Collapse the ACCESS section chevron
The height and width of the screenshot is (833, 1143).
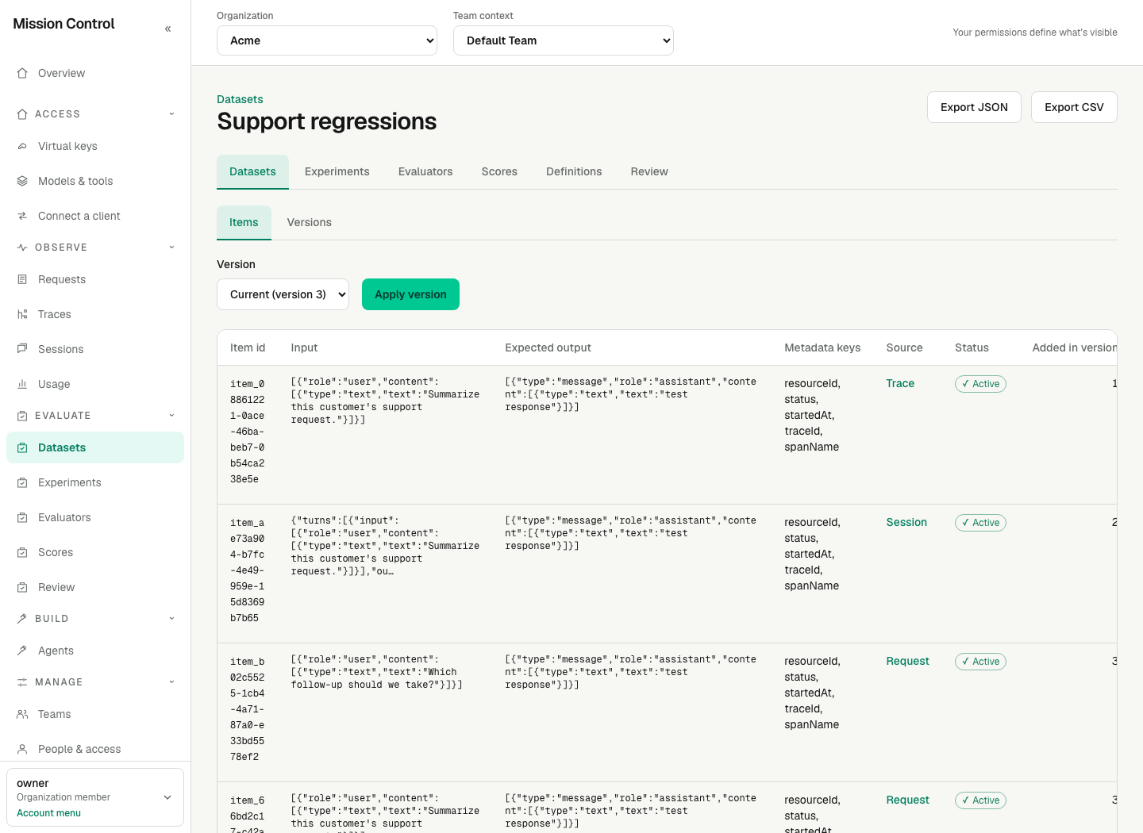tap(171, 113)
